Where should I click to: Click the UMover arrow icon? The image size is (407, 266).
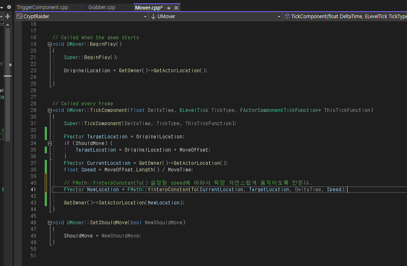(x=153, y=17)
